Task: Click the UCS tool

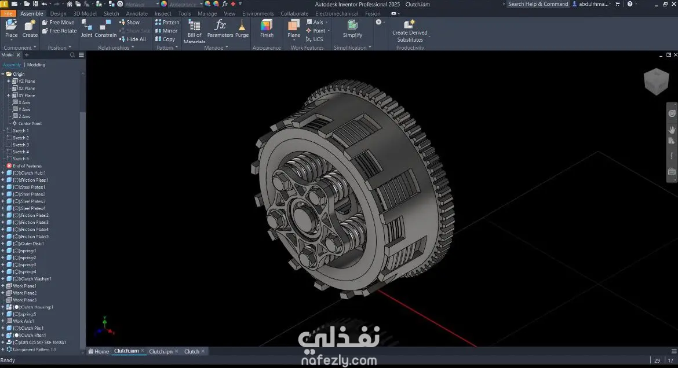Action: pos(314,39)
